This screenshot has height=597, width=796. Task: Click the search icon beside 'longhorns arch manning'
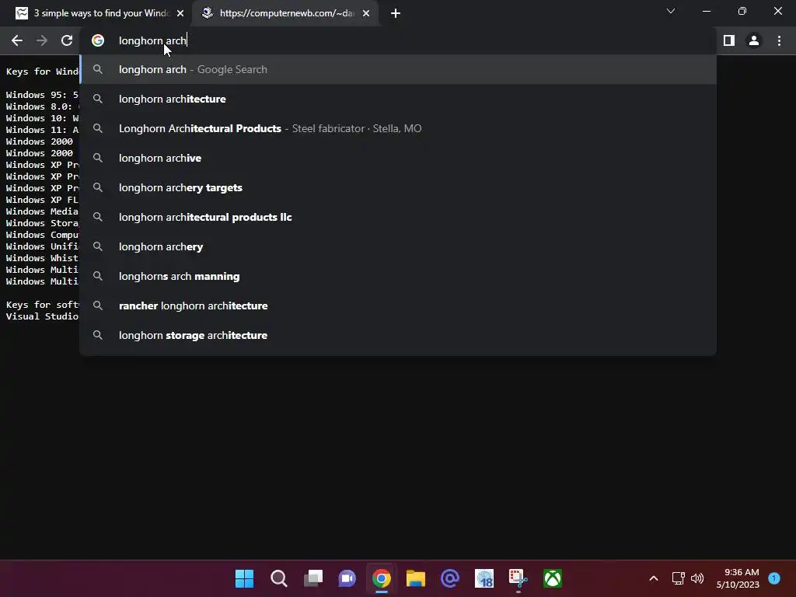point(98,276)
